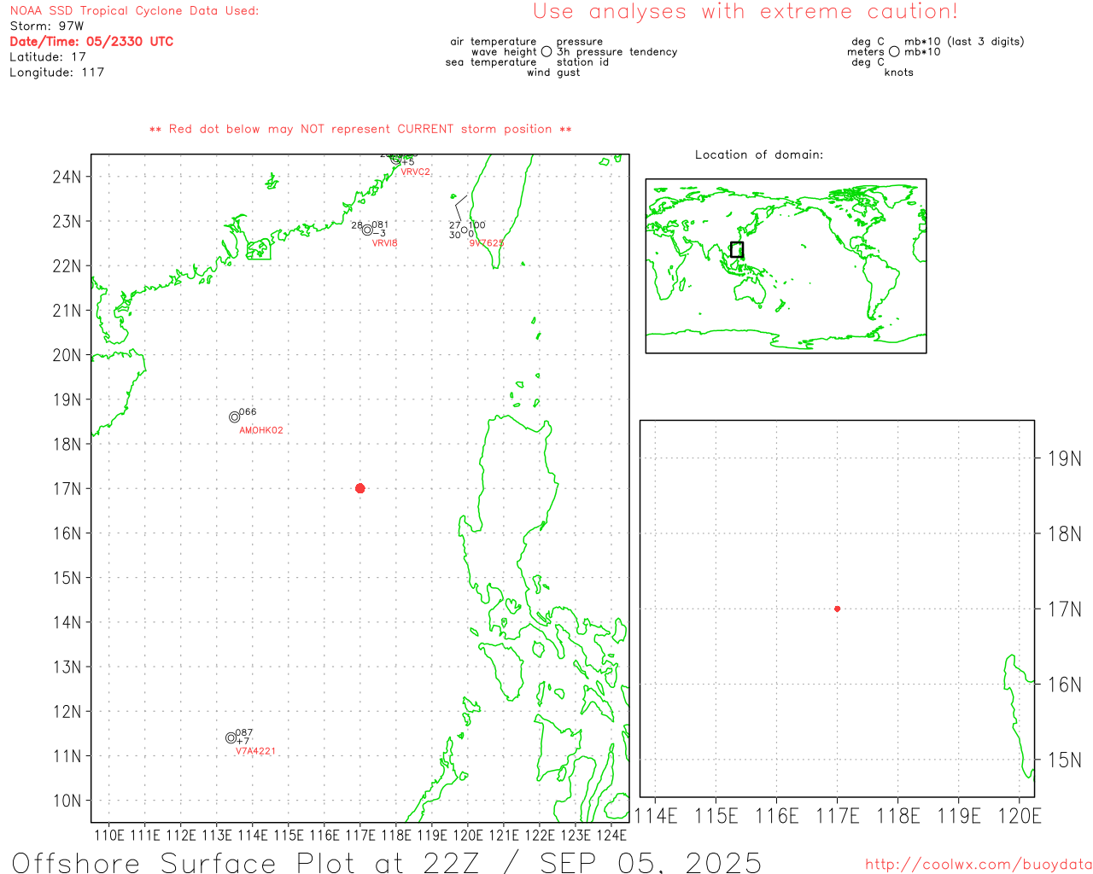Click the 110E longitude label on main map
Viewport: 1093px width, 874px height.
pos(108,836)
